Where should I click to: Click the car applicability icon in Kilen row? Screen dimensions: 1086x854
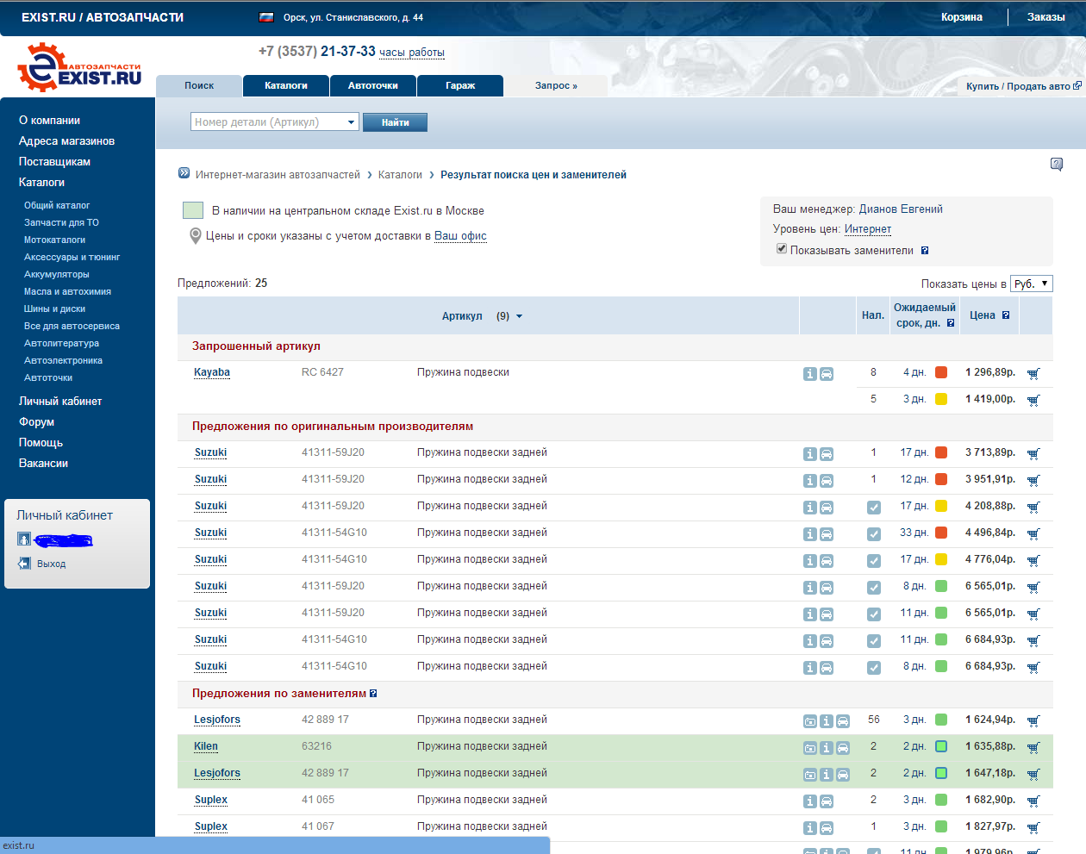843,748
